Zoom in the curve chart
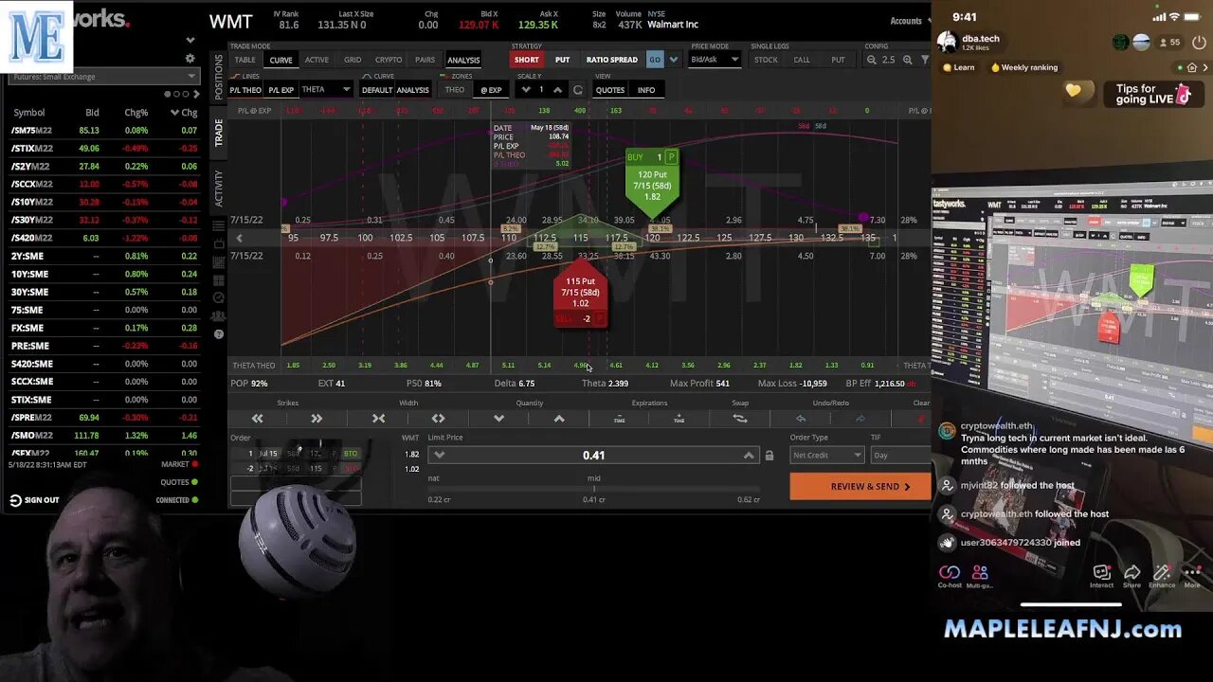 [x=907, y=60]
